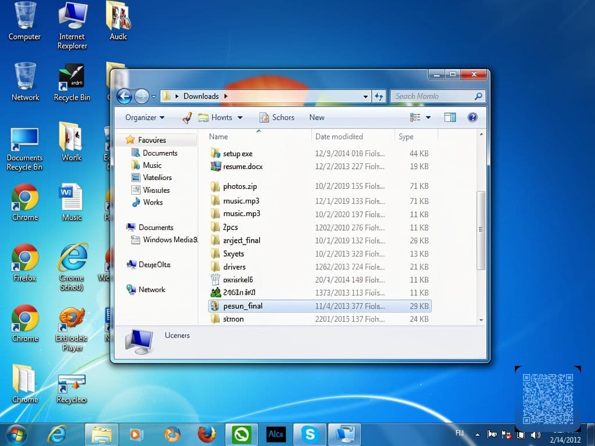The height and width of the screenshot is (446, 595).
Task: Sort by the Name column header
Action: [x=218, y=136]
